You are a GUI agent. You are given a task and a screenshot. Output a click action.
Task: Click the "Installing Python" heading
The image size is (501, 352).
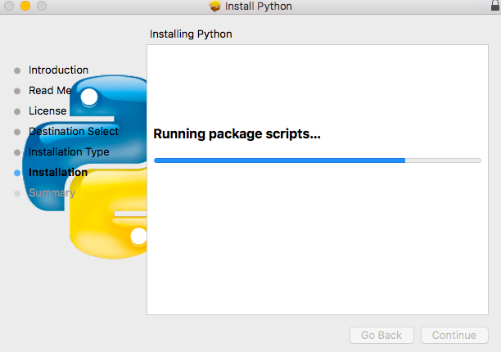191,34
